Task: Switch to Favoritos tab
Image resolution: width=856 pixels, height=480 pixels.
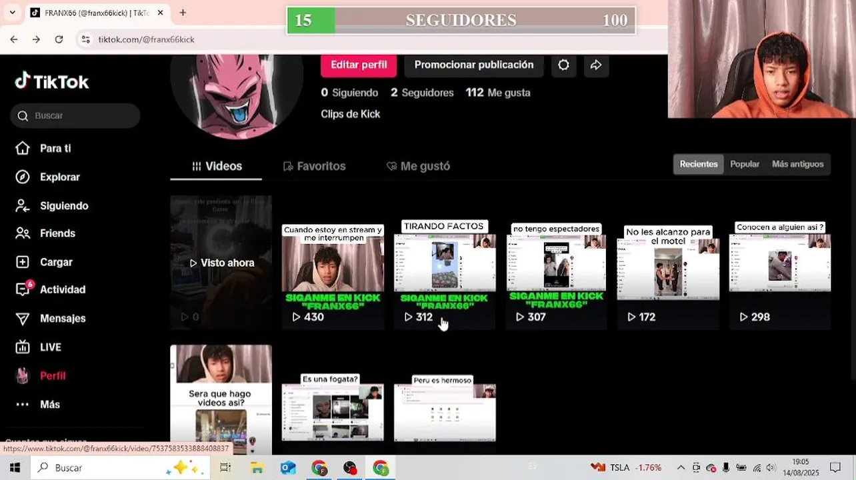Action: [314, 166]
